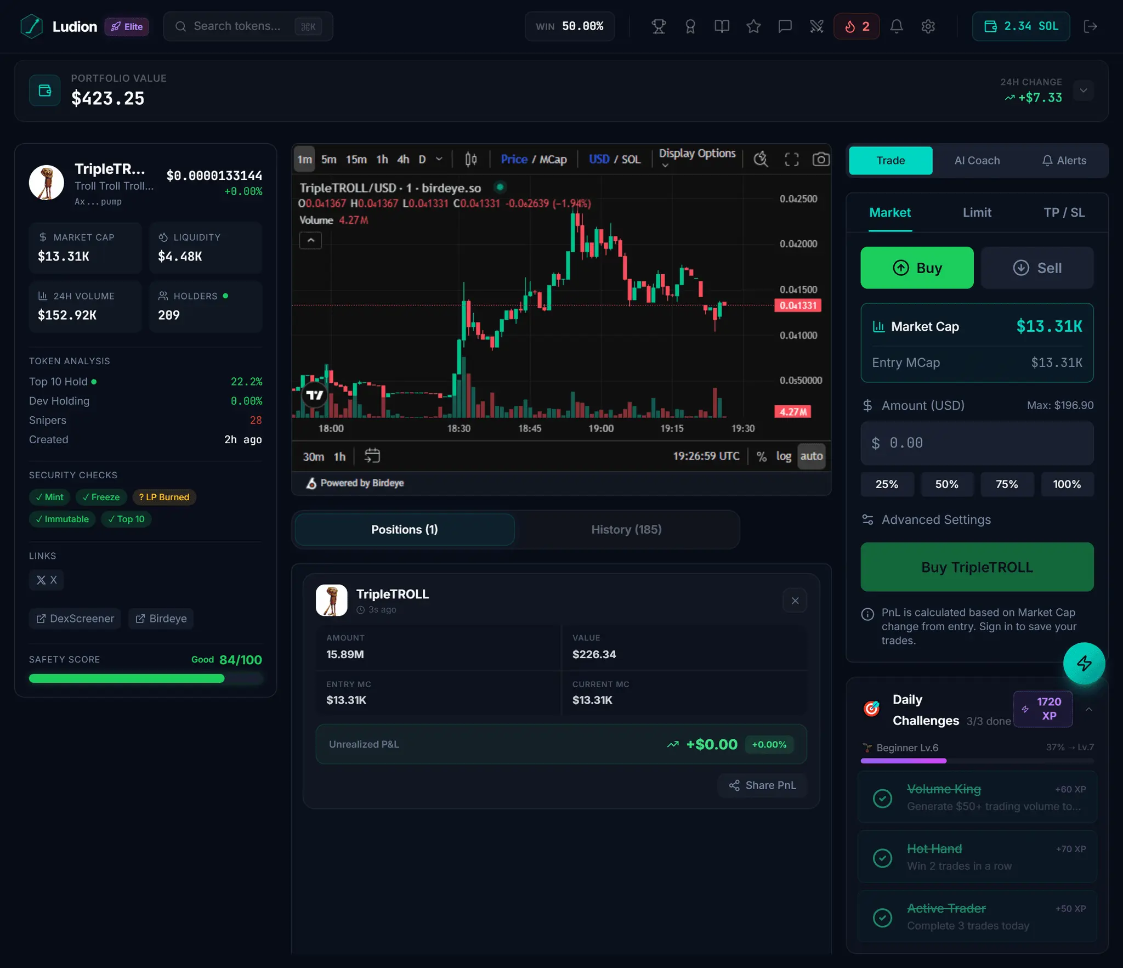Open the crossed swords battle icon

tap(816, 26)
